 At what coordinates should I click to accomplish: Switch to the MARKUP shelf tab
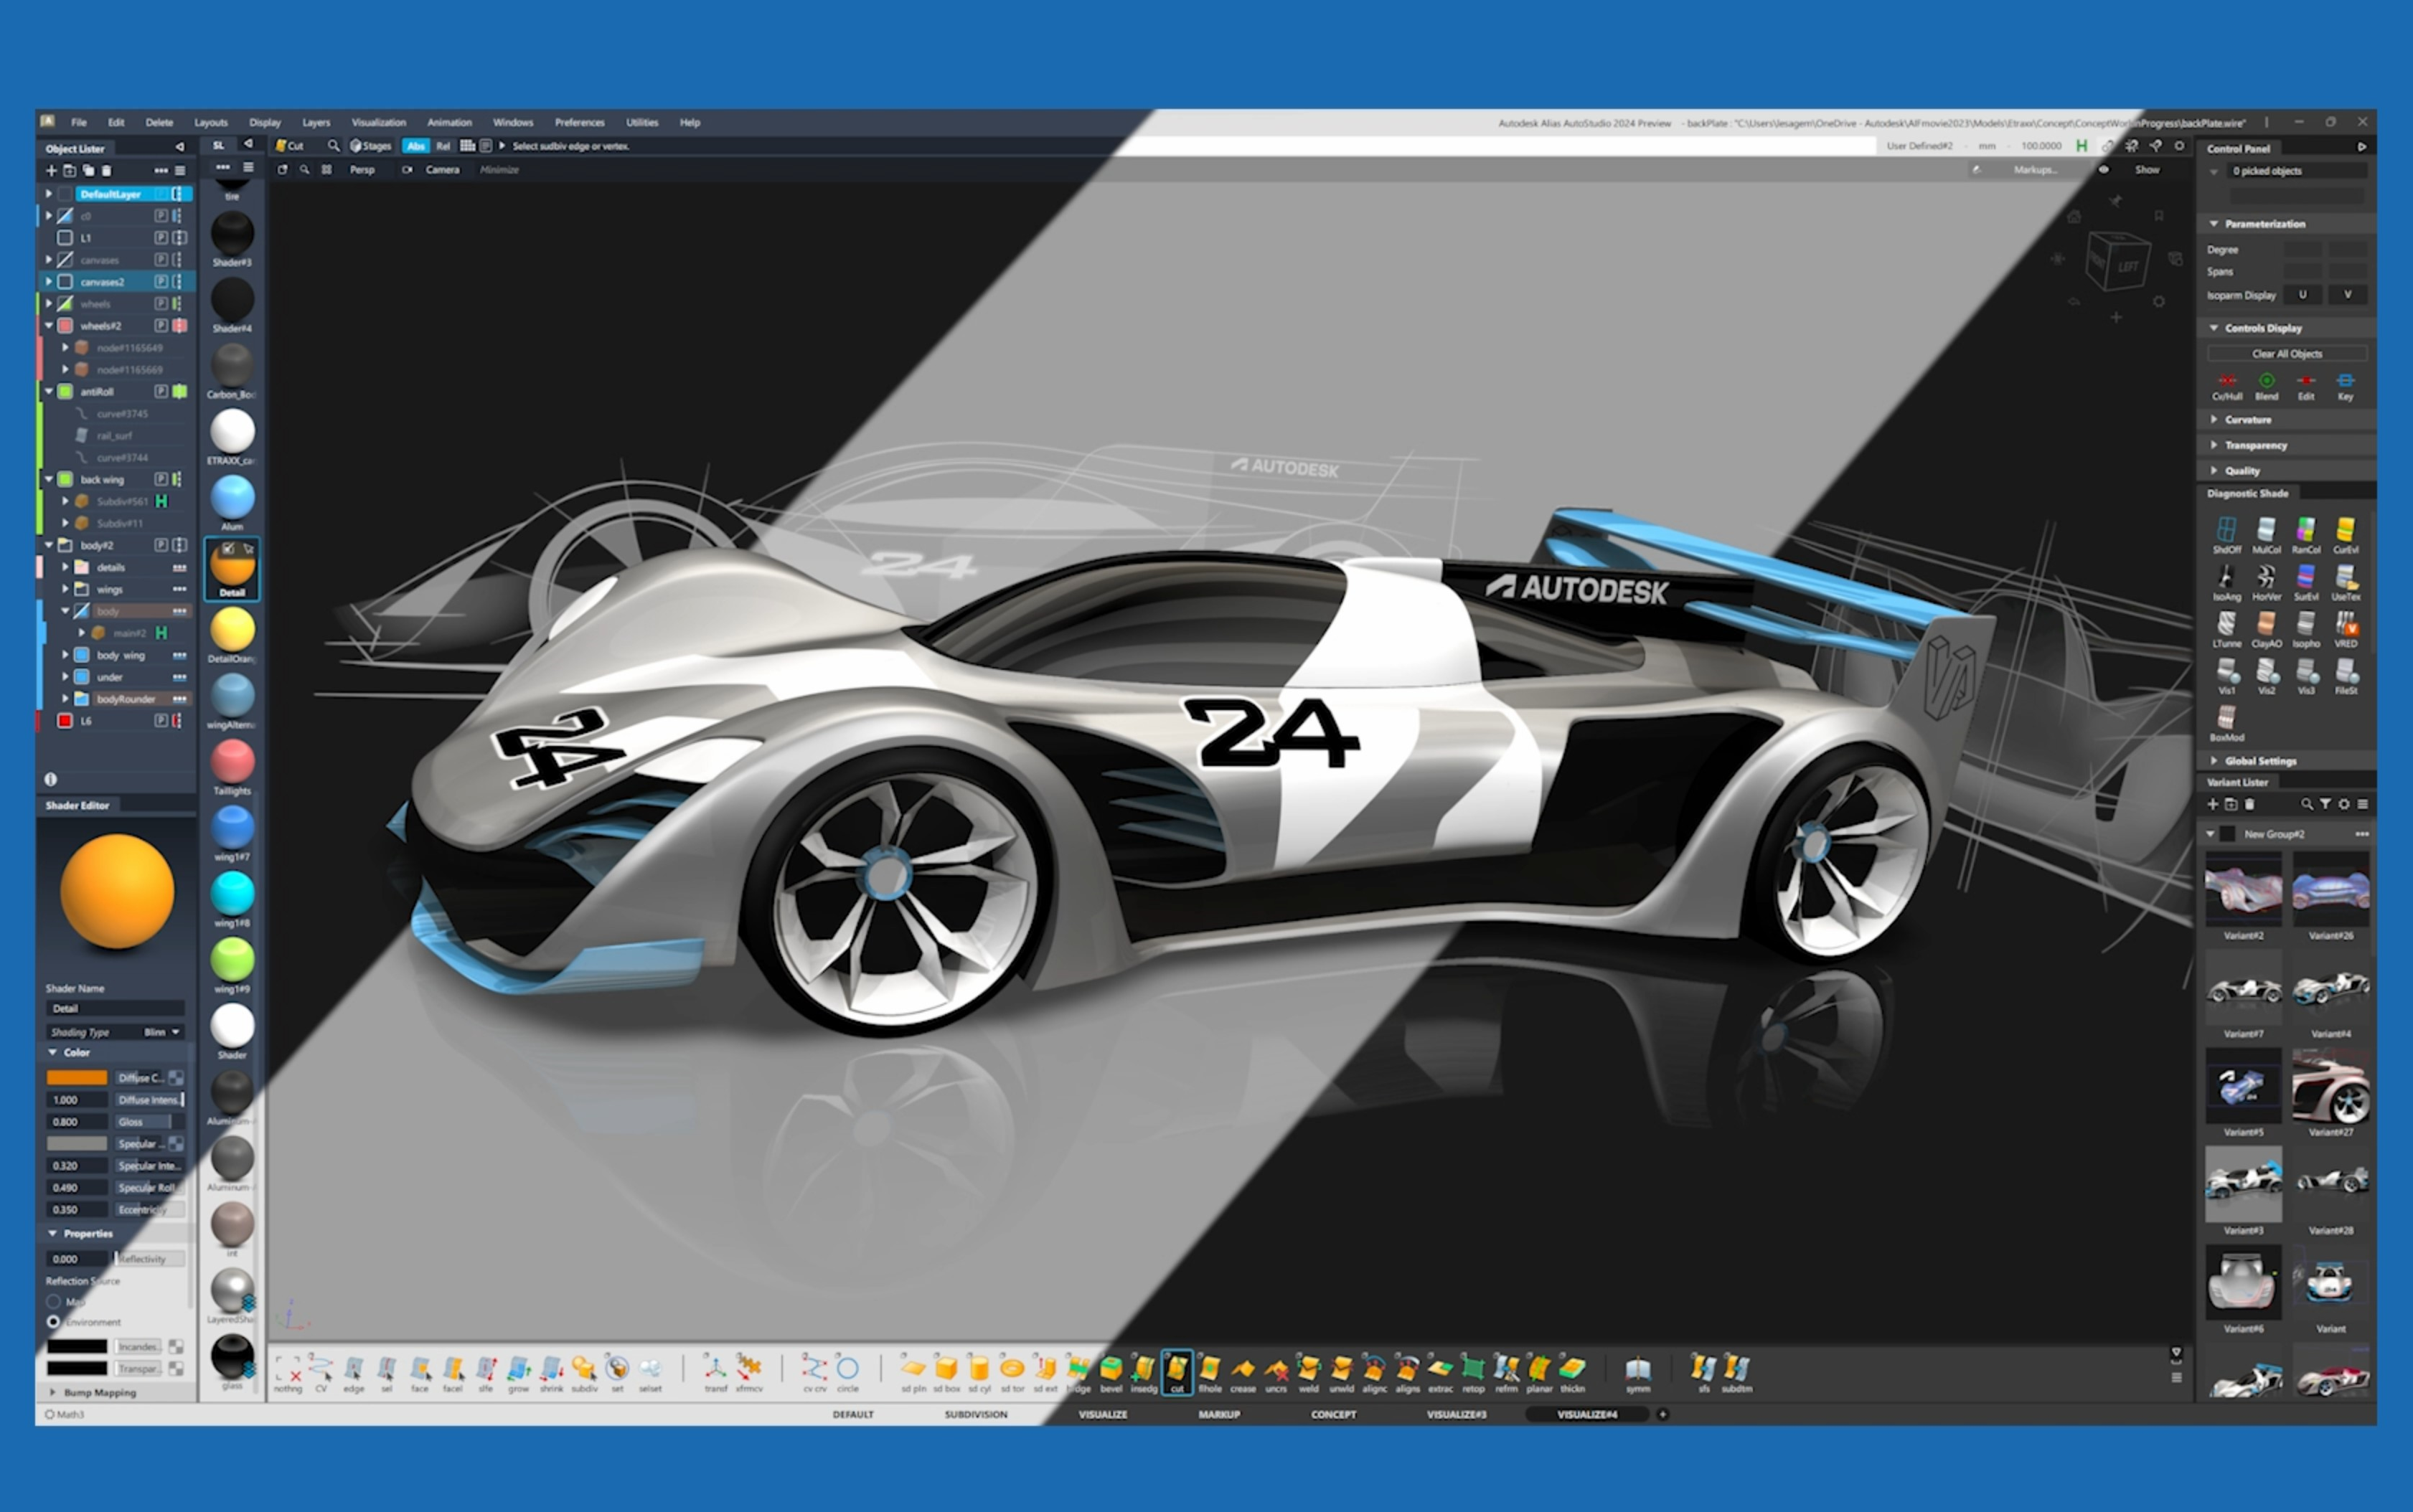click(1218, 1415)
